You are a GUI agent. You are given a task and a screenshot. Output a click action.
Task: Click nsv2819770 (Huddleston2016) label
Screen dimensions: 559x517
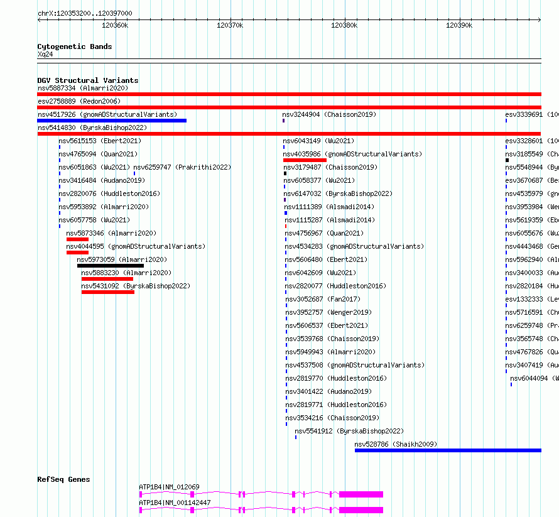click(x=337, y=378)
